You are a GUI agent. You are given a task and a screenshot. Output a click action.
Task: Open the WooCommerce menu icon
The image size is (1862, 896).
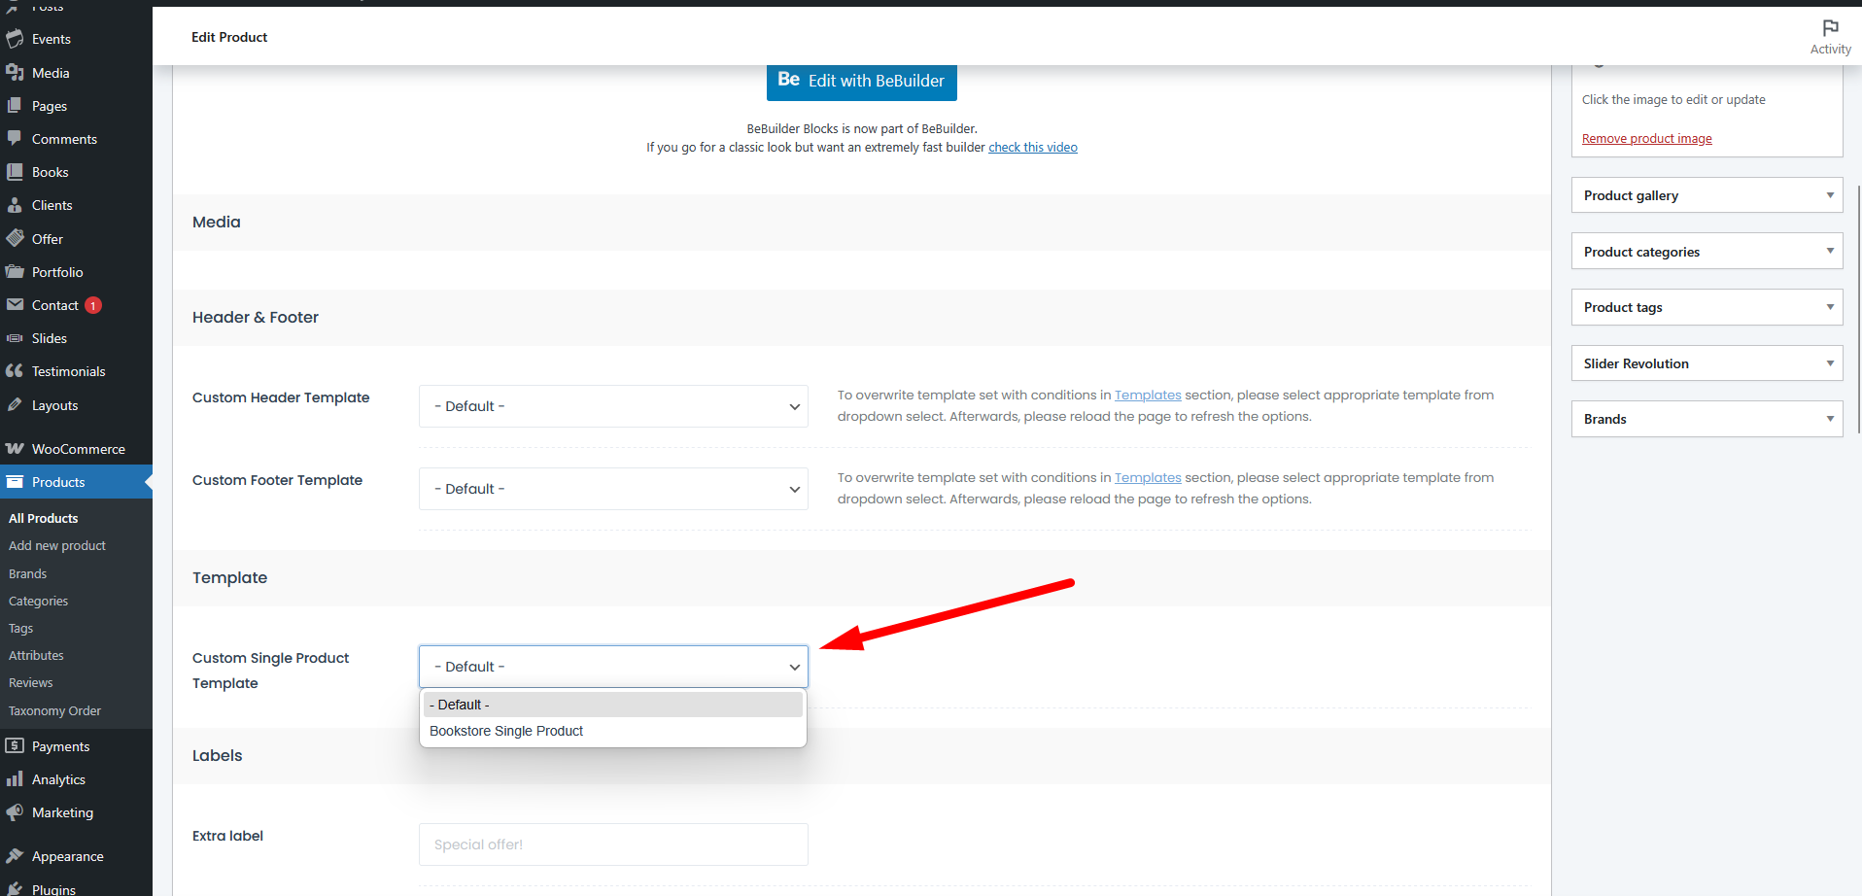pyautogui.click(x=15, y=449)
